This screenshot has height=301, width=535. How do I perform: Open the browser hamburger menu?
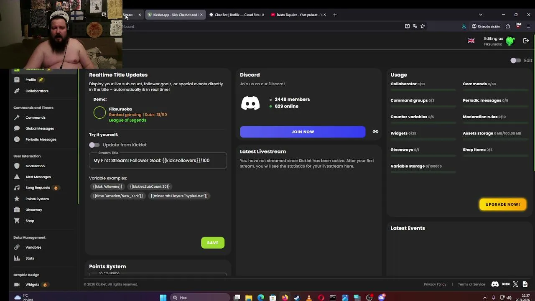(x=528, y=26)
